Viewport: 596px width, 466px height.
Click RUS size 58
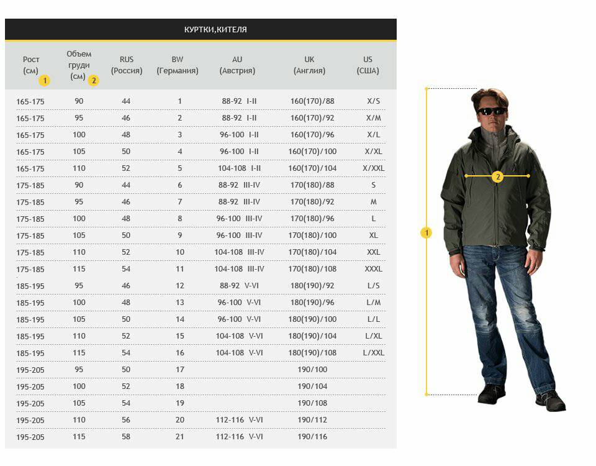pos(126,437)
